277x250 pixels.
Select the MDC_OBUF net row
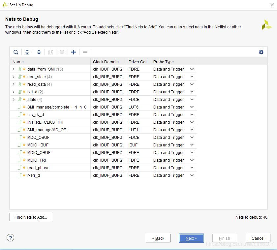coord(104,138)
